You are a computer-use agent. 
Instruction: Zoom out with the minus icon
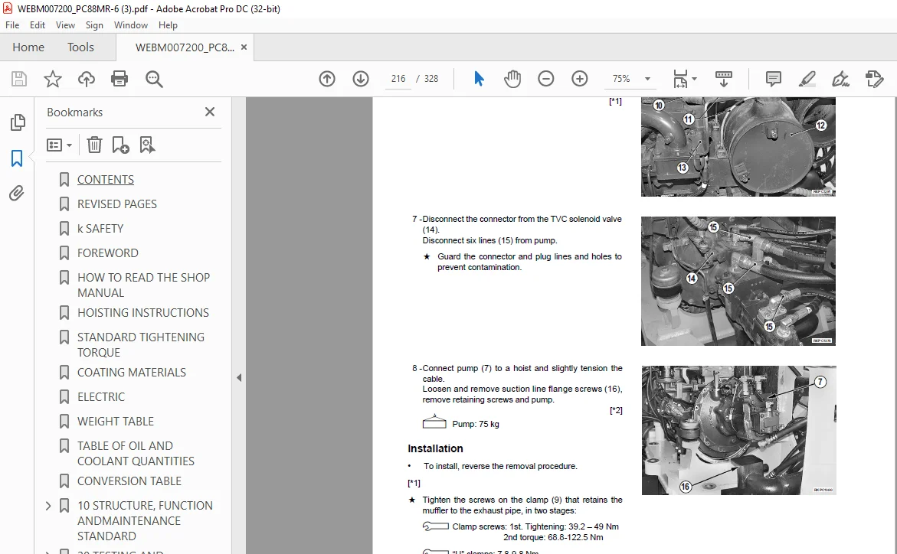point(545,79)
